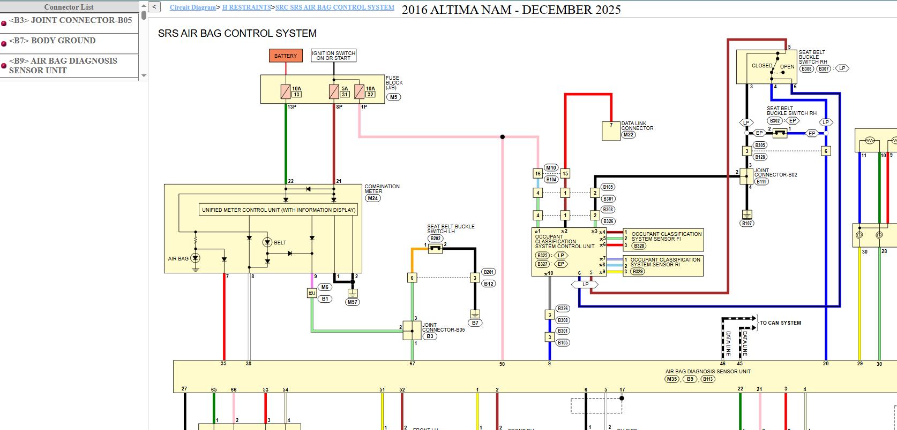
Task: Click the B107 ground symbol
Action: click(x=746, y=214)
